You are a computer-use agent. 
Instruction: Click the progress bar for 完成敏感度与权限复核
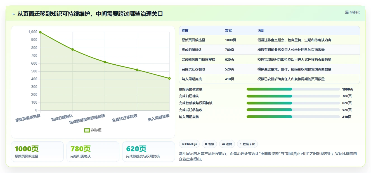(x=293, y=103)
